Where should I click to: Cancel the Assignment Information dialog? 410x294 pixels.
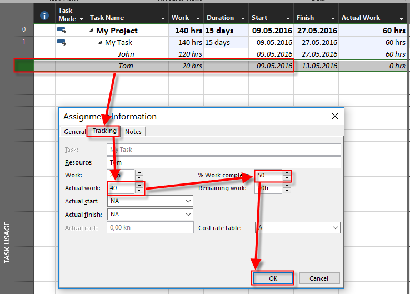(319, 278)
